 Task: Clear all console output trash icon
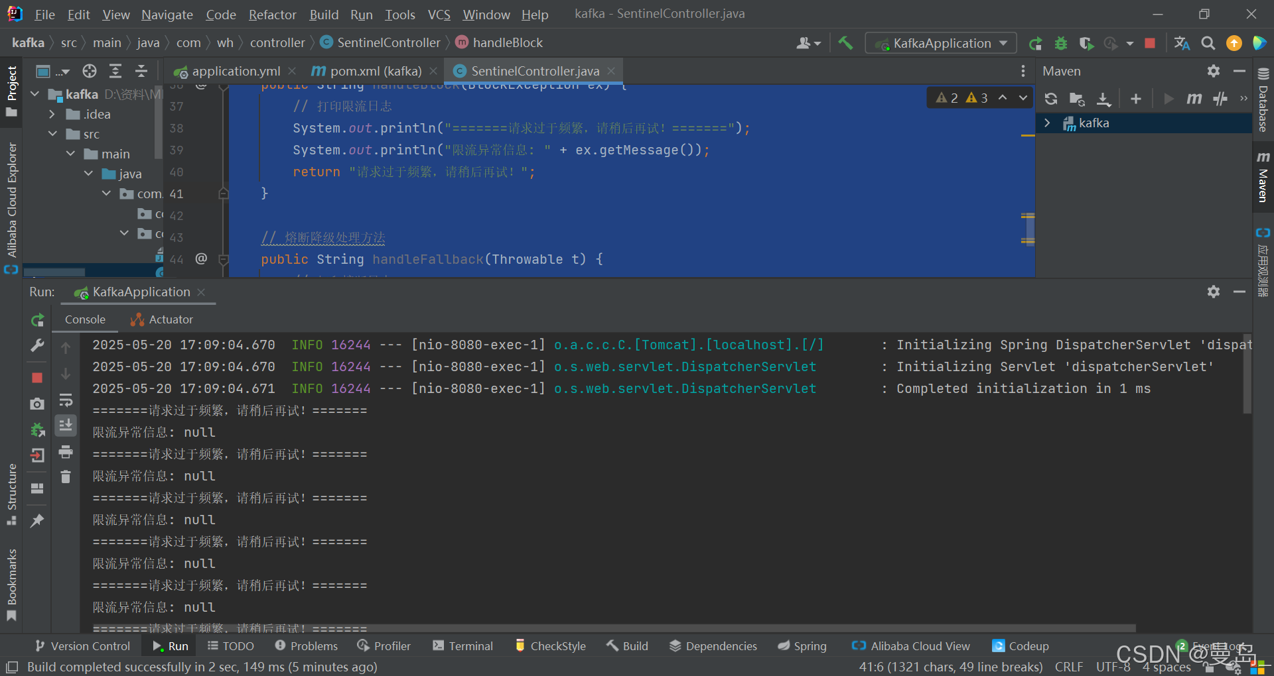point(66,477)
